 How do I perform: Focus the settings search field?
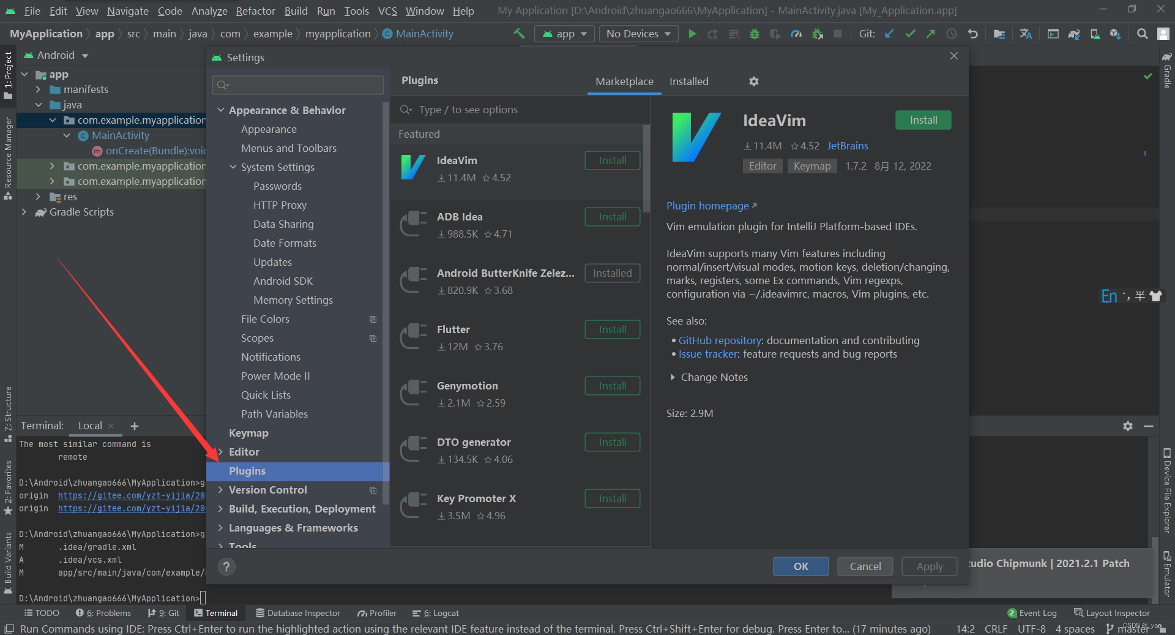298,85
